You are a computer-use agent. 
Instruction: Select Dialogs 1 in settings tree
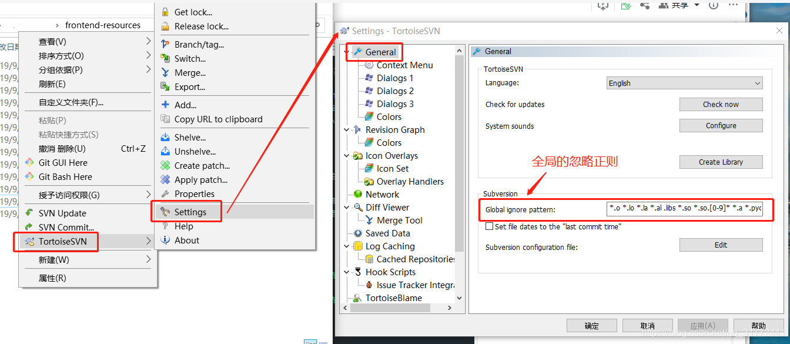point(395,78)
